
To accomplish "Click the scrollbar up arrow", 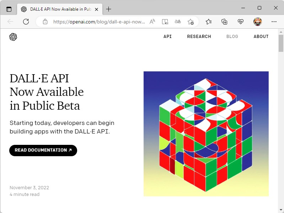I will (281, 32).
